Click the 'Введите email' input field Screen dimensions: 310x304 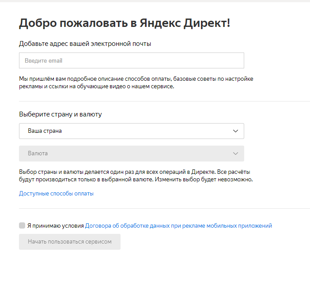coord(132,60)
